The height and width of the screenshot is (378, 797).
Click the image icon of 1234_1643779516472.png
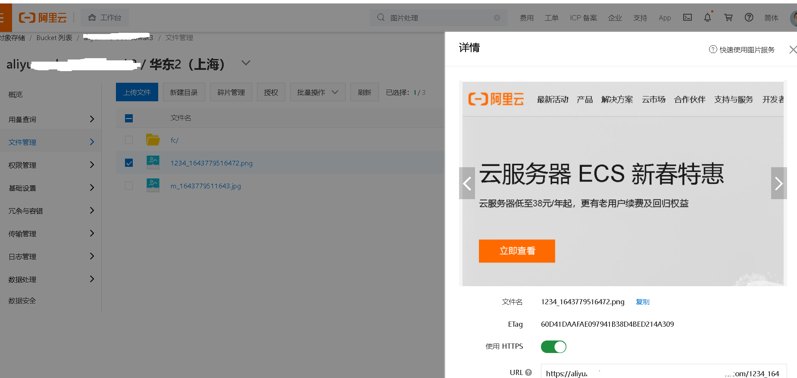point(153,162)
